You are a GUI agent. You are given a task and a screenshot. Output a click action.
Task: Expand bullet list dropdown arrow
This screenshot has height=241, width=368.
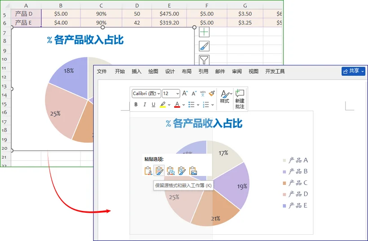(198, 105)
